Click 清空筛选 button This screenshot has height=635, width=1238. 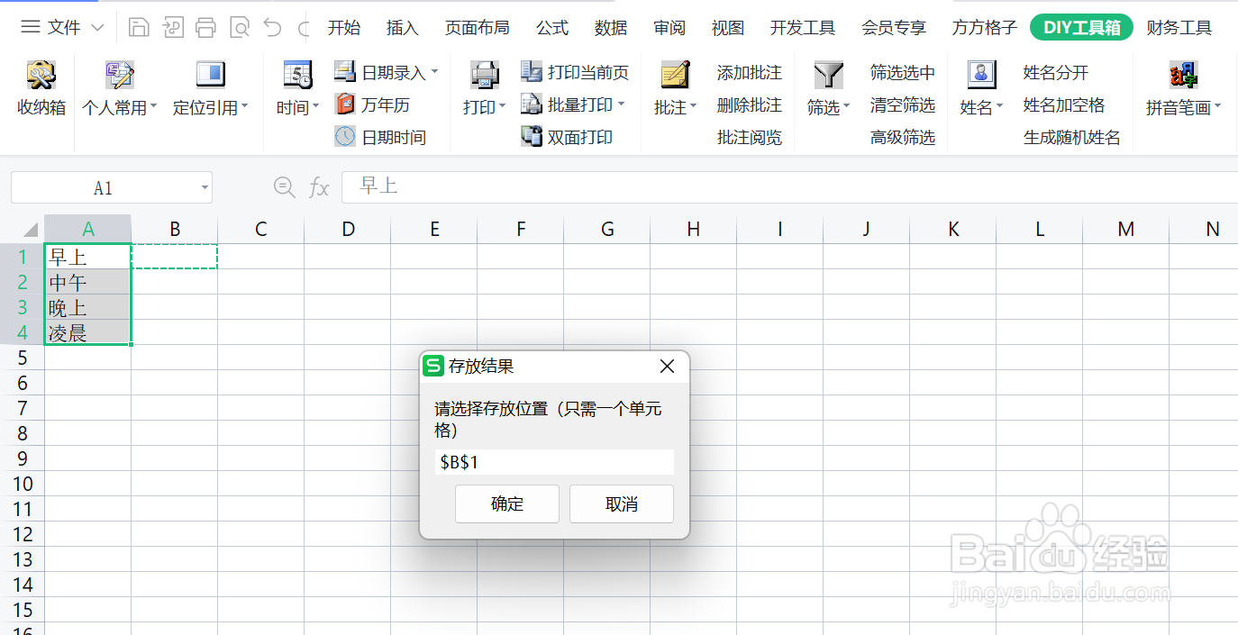point(902,104)
